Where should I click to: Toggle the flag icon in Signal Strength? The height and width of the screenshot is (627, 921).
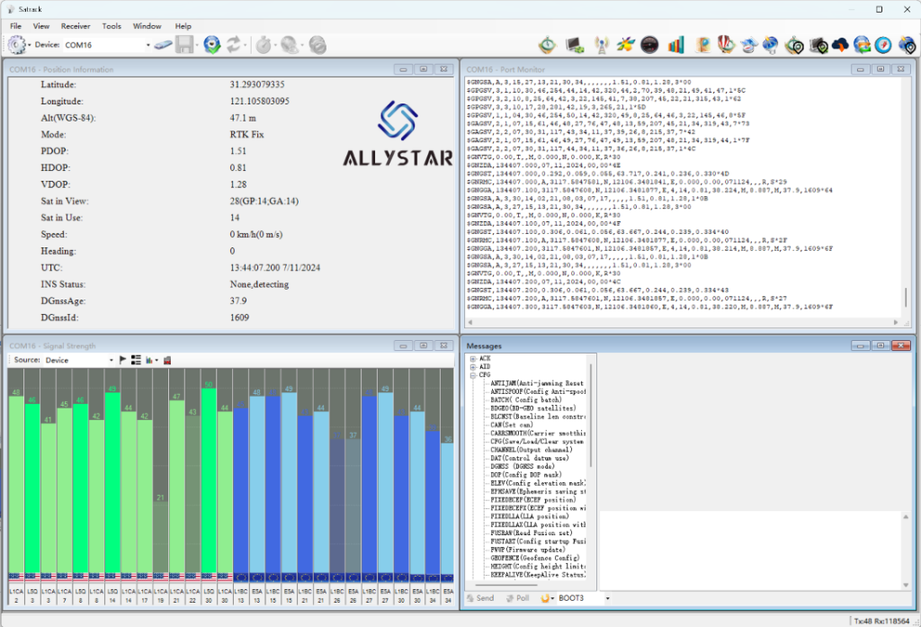pos(122,360)
